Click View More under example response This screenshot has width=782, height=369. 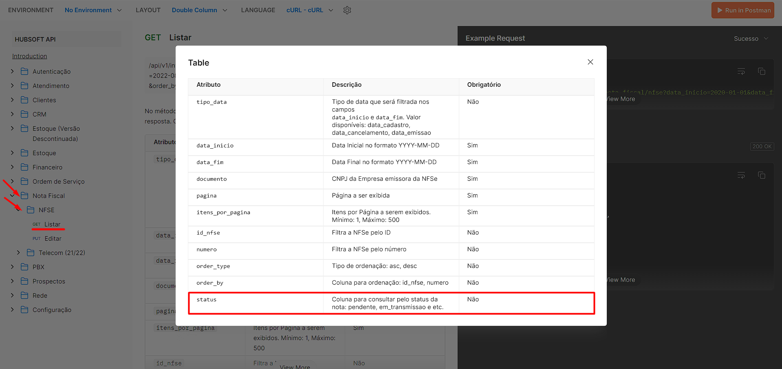(620, 280)
